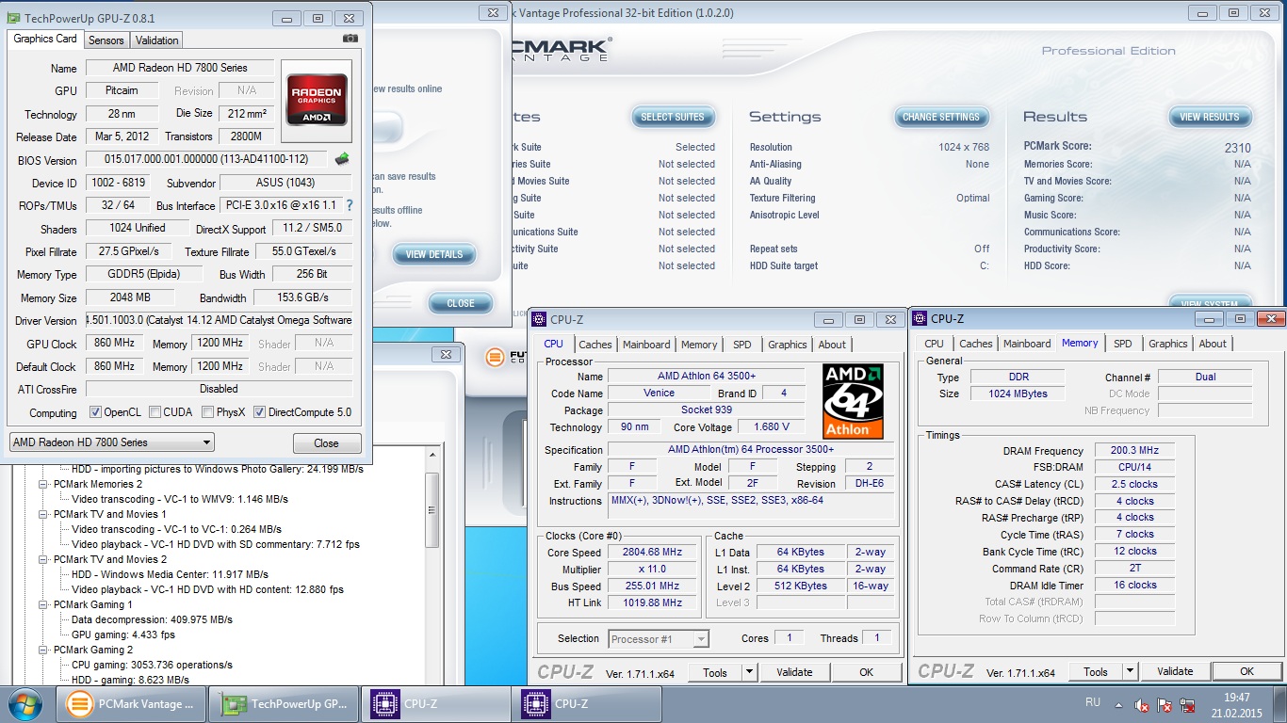Open Graphics tab in CPU-Z Memory window
The image size is (1287, 723).
(x=1168, y=345)
